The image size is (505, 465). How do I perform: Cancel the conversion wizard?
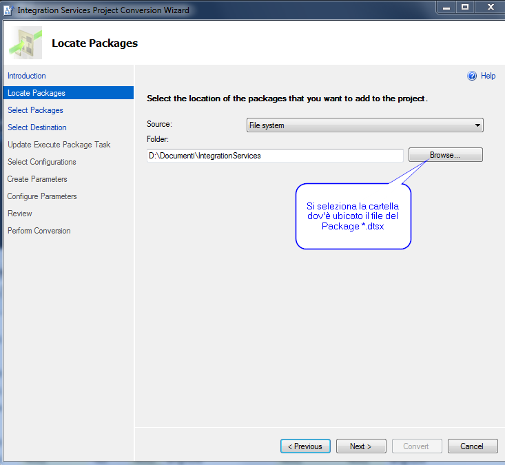point(473,446)
